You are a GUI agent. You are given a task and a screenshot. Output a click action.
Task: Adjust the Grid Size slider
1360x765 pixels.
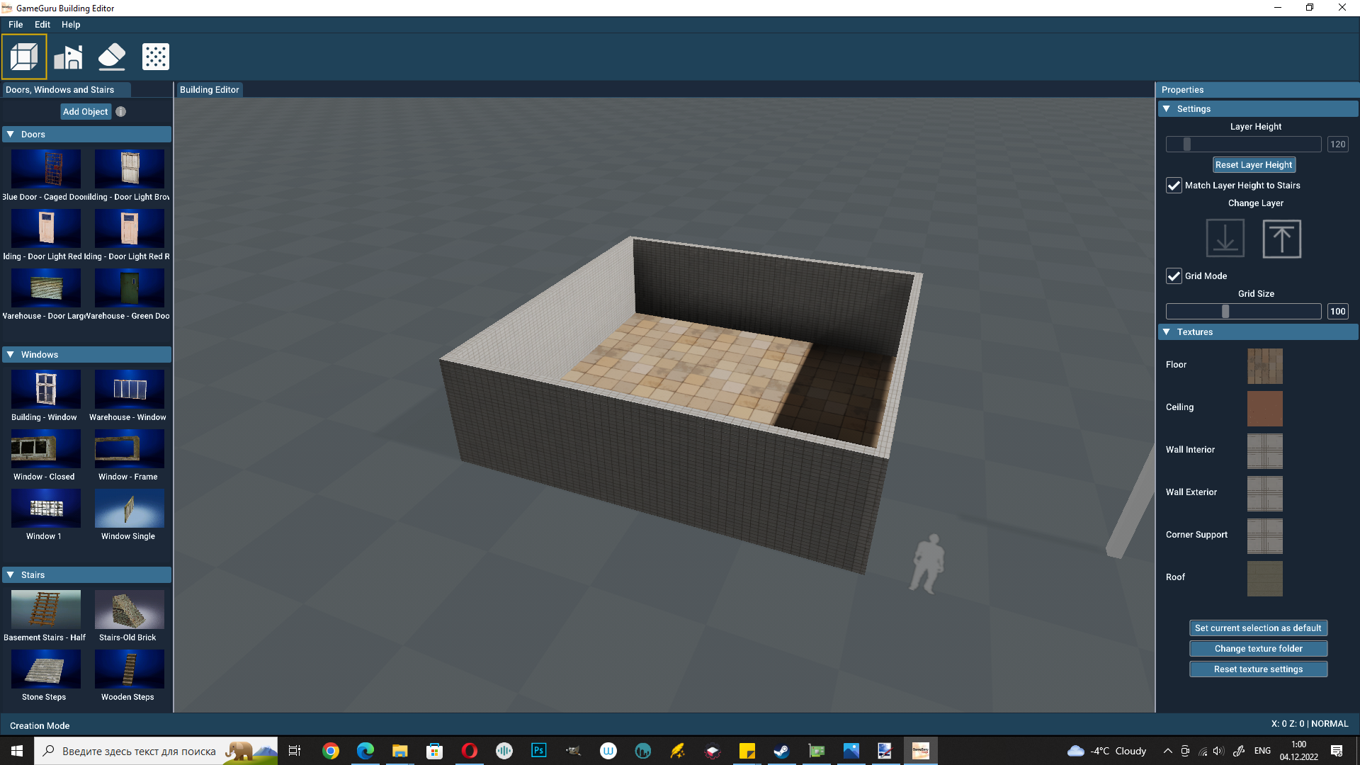click(x=1225, y=311)
